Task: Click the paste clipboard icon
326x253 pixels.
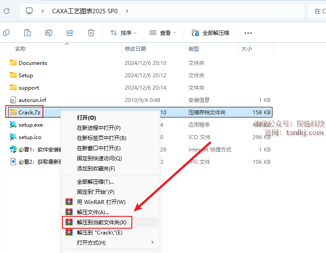Action: tap(27, 33)
